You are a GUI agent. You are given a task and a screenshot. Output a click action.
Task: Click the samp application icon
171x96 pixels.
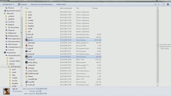[26, 57]
